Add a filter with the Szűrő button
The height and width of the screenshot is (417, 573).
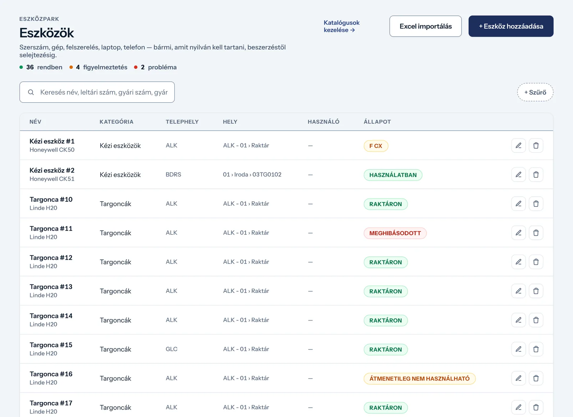click(535, 92)
